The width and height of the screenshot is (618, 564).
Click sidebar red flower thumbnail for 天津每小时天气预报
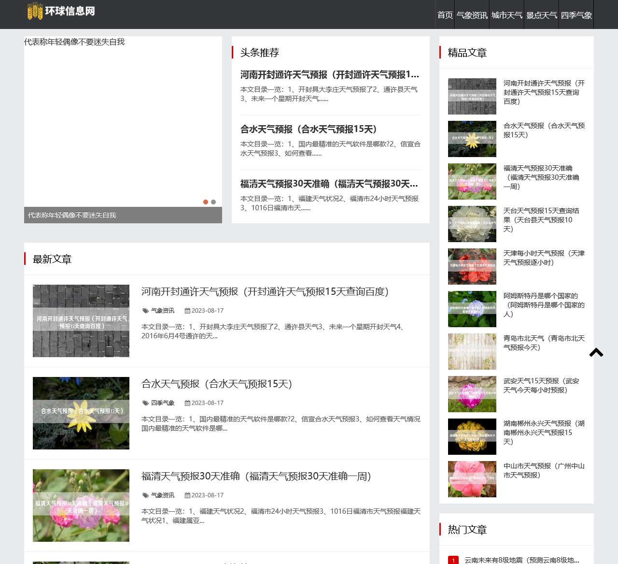click(x=472, y=266)
